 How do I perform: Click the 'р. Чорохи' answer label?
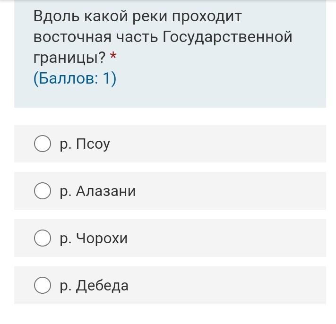(94, 239)
